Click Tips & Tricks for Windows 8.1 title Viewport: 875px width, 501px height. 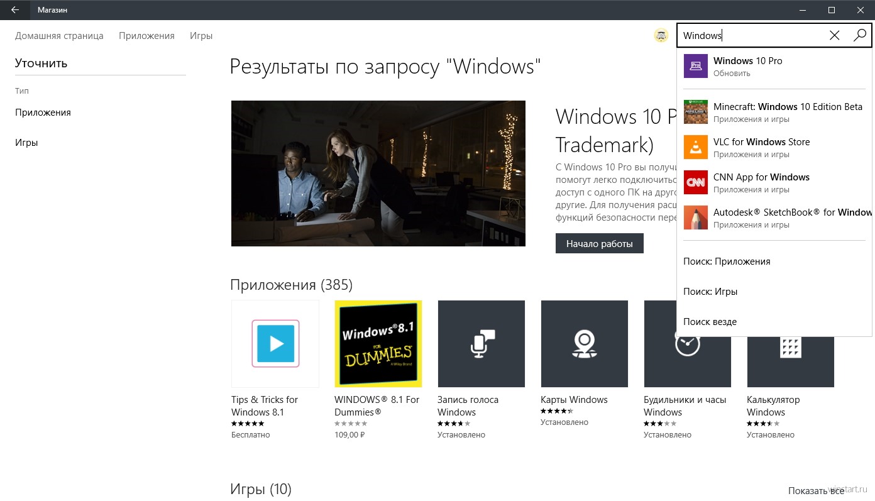click(x=265, y=406)
